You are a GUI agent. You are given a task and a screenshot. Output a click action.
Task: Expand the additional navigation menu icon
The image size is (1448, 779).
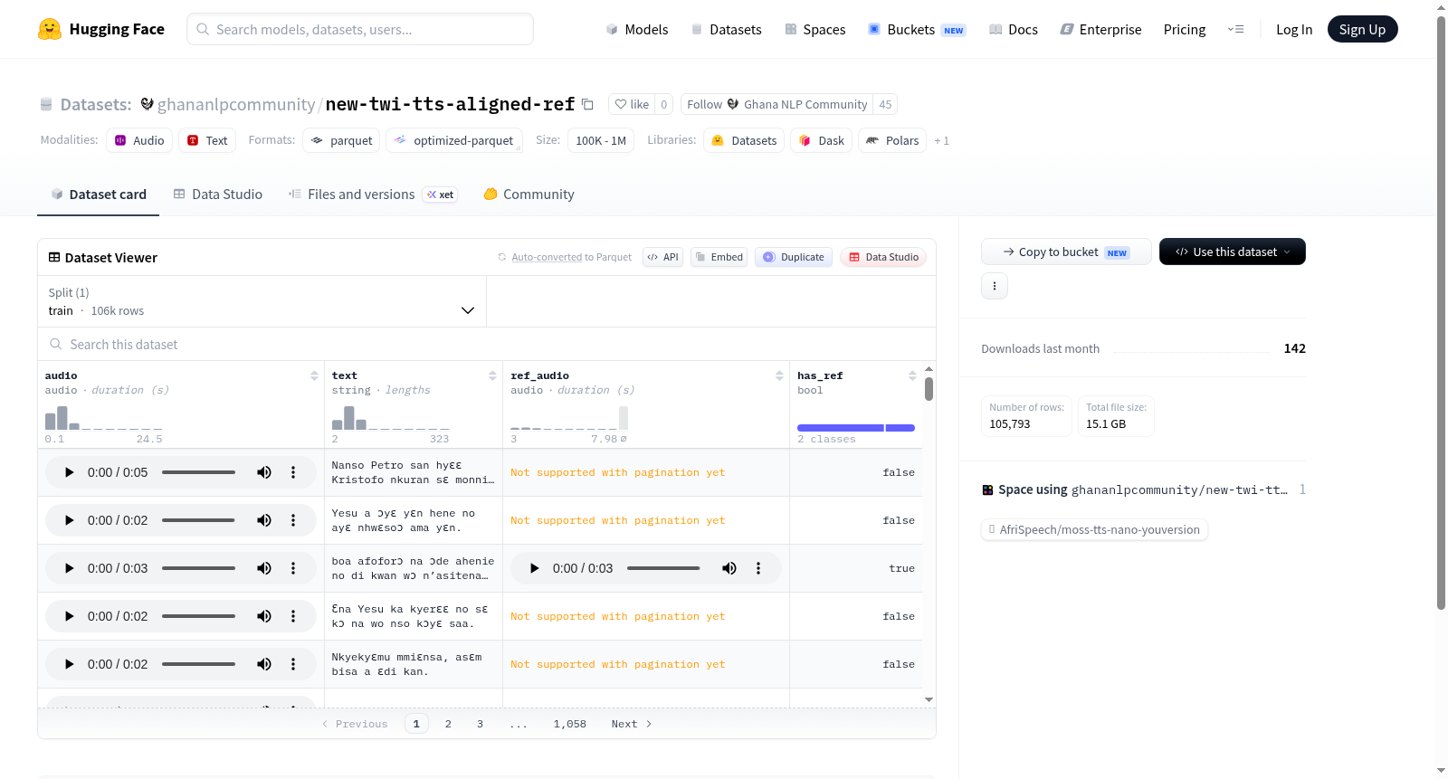pos(1235,30)
